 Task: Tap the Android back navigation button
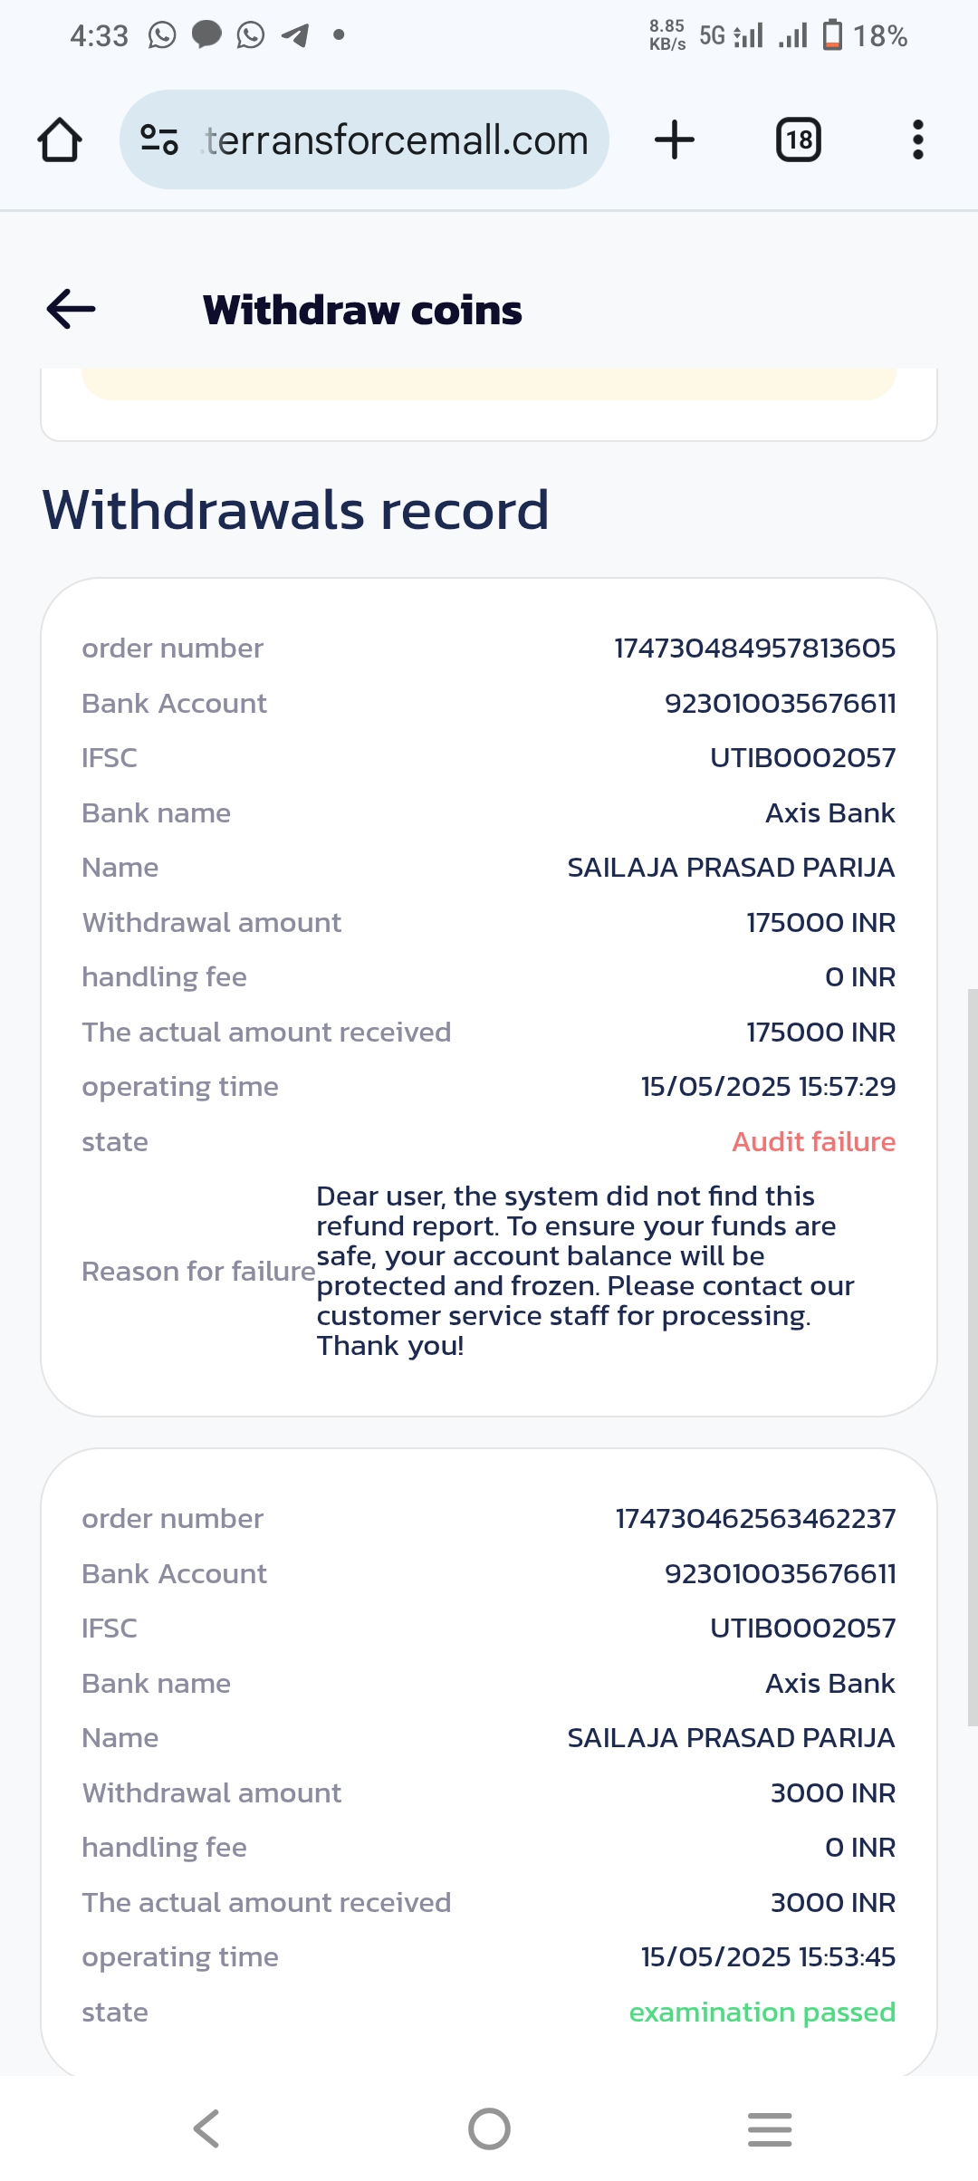[x=206, y=2128]
